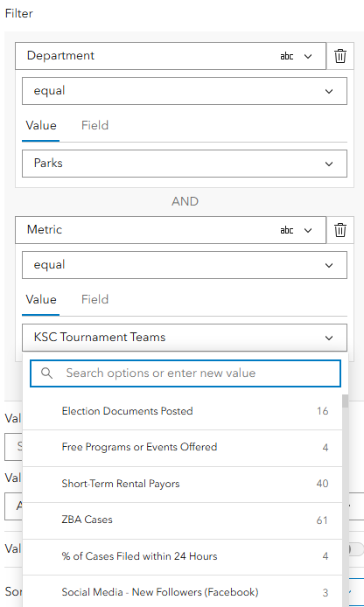Viewport: 364px width, 607px height.
Task: Select the Value tab under Department
Action: (x=41, y=125)
